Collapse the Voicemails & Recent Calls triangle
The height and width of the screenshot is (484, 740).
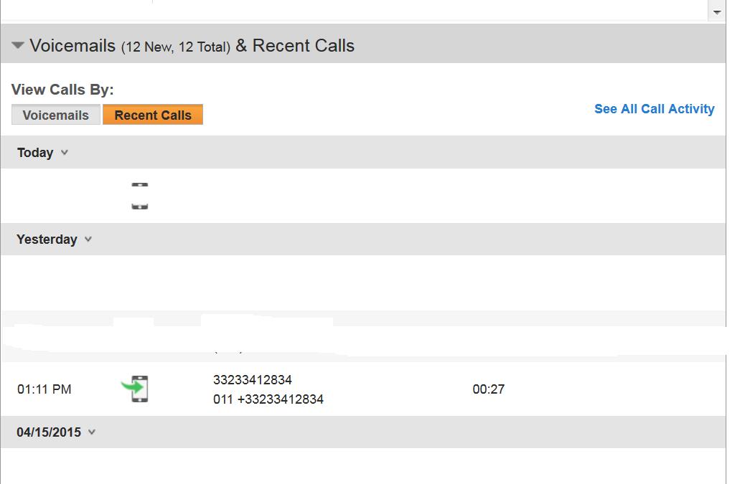17,46
